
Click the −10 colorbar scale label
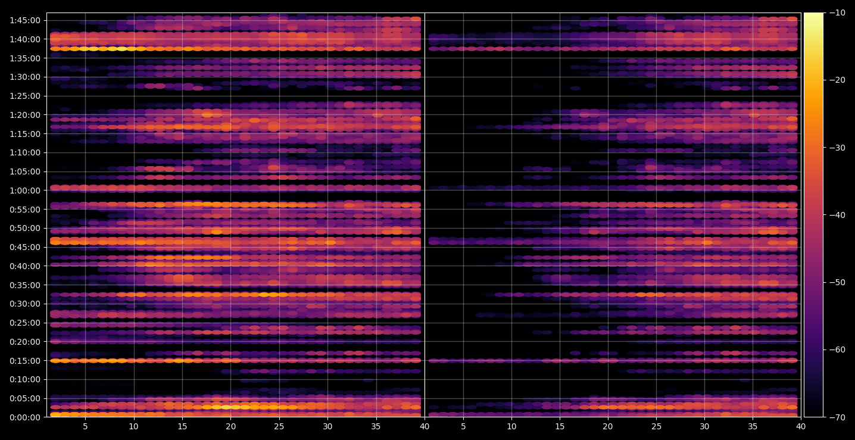pyautogui.click(x=837, y=13)
